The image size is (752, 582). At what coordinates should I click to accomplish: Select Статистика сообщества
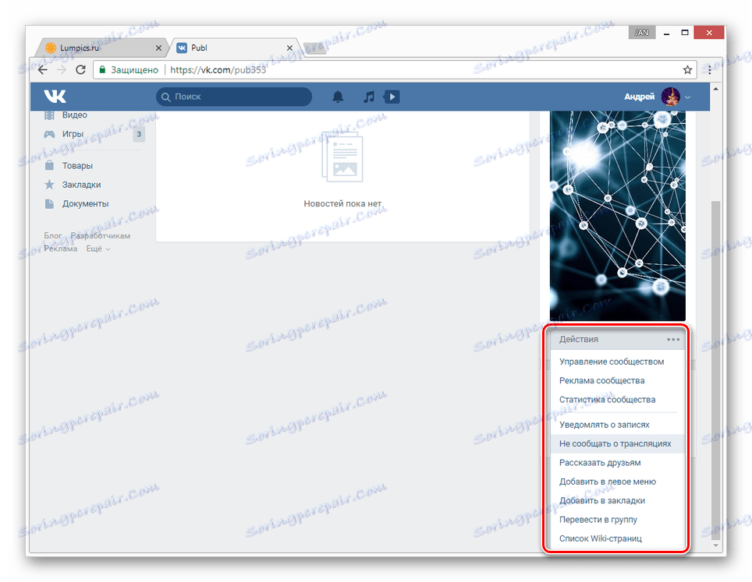(607, 400)
